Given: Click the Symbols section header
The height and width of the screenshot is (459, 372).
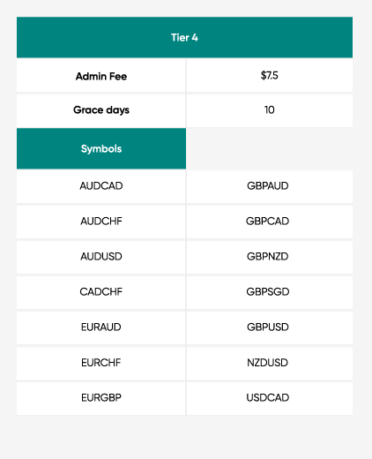Looking at the screenshot, I should coord(101,148).
